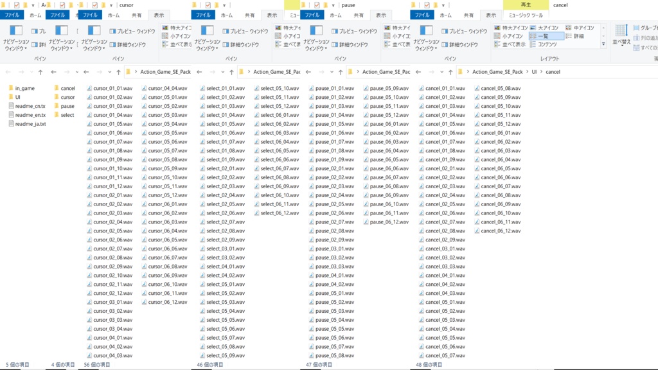Toggle Details pane in cursor window

pyautogui.click(x=129, y=44)
